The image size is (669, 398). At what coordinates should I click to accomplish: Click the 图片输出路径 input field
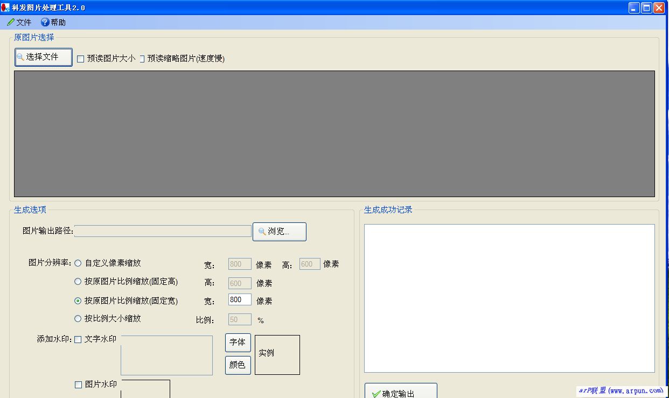tap(162, 231)
